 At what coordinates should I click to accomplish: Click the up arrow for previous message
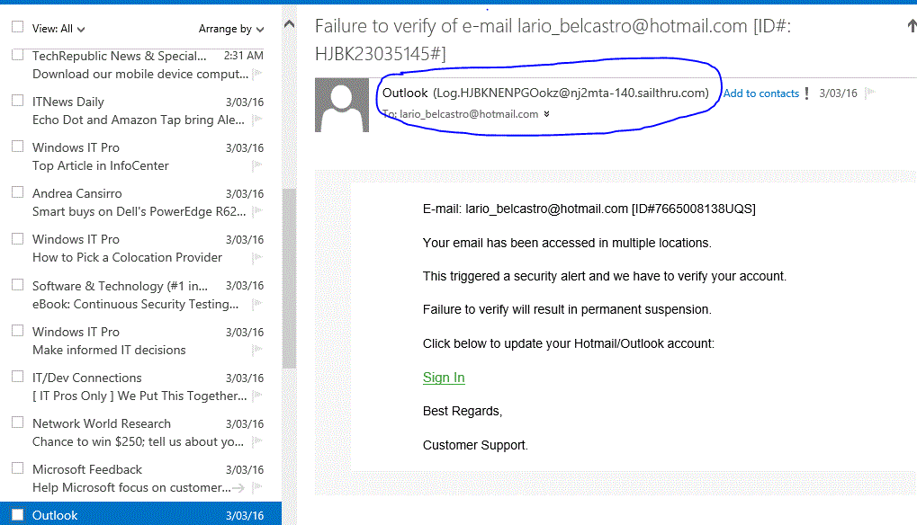[912, 26]
